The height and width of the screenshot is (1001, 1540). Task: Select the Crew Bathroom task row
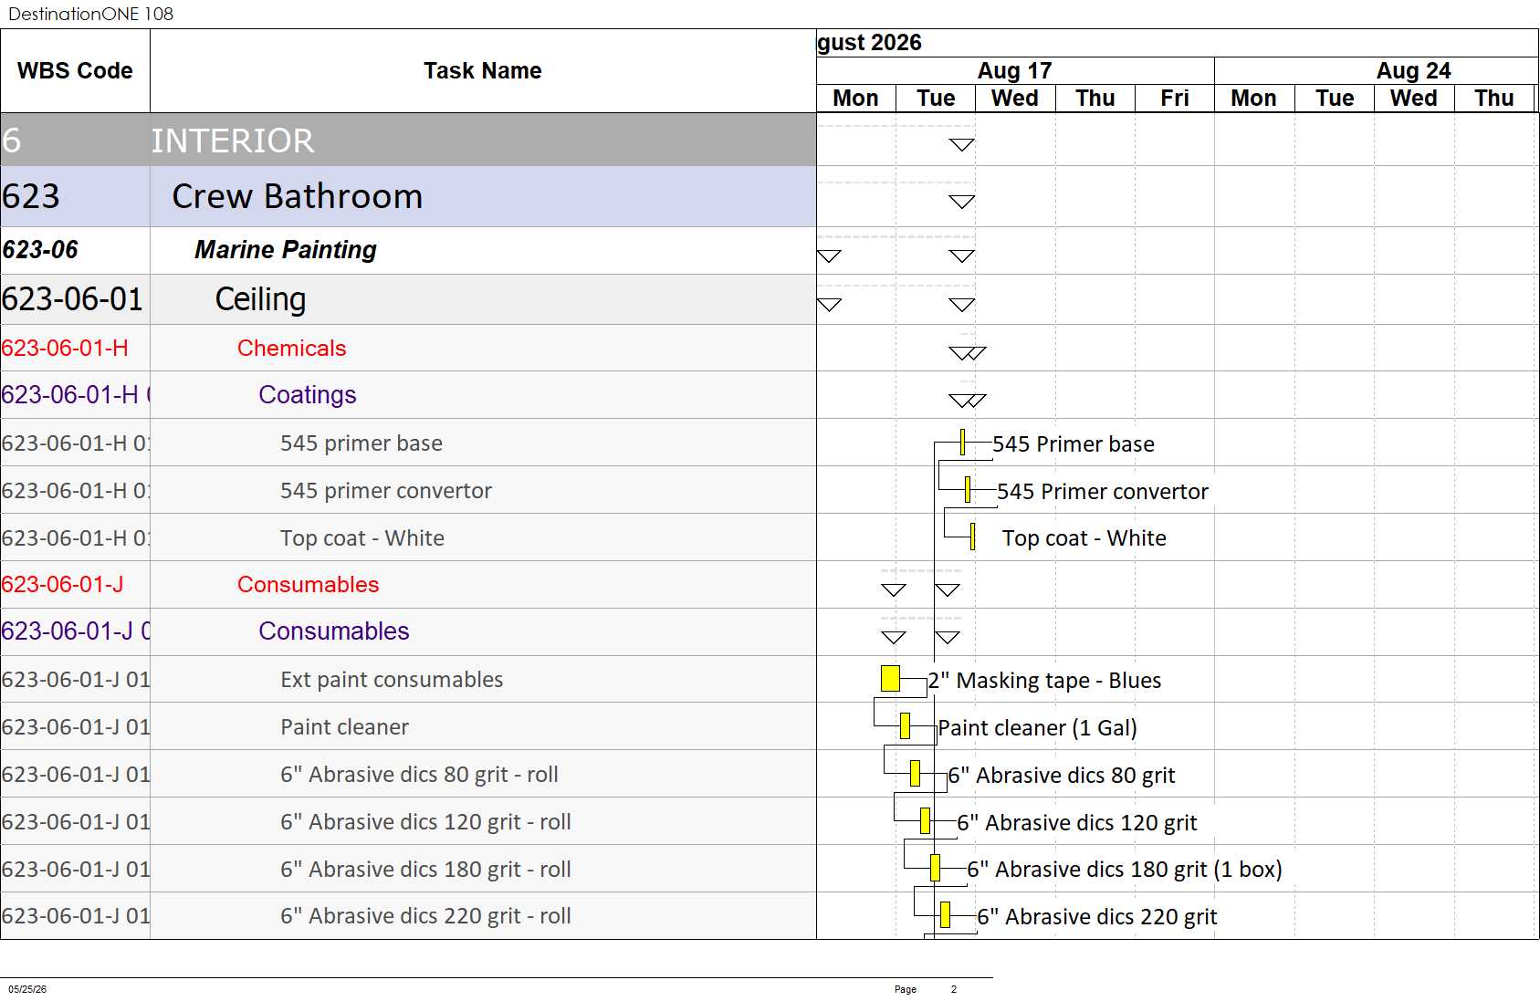pyautogui.click(x=408, y=196)
